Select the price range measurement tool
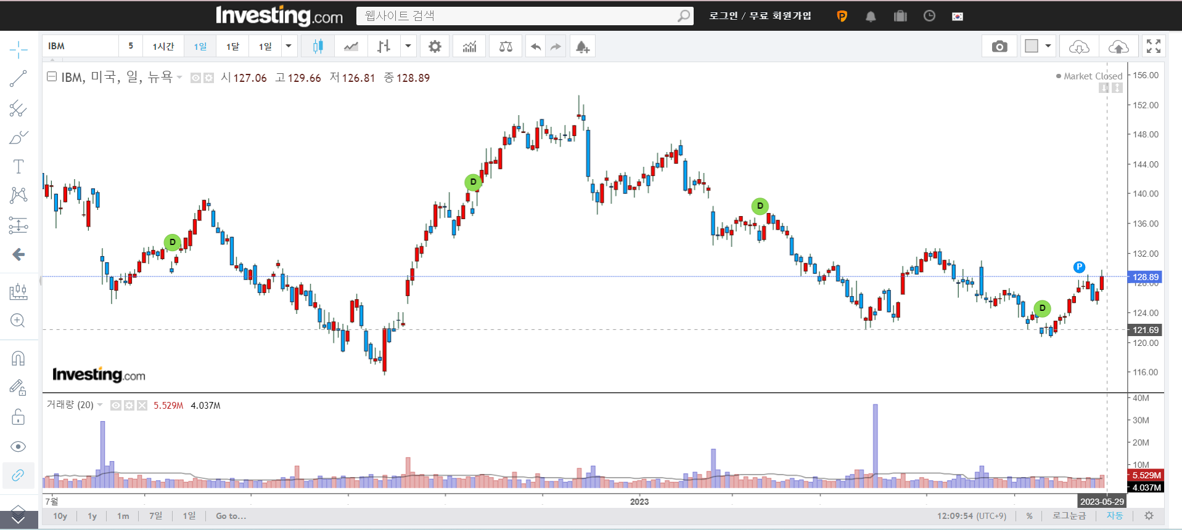This screenshot has width=1182, height=530. tap(18, 225)
